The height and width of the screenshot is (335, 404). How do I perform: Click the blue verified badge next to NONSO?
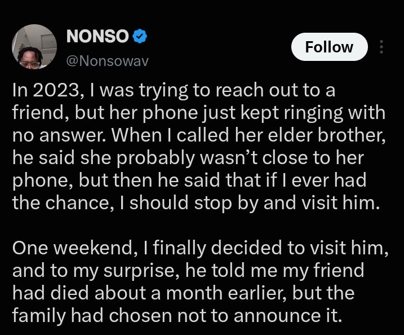(140, 36)
